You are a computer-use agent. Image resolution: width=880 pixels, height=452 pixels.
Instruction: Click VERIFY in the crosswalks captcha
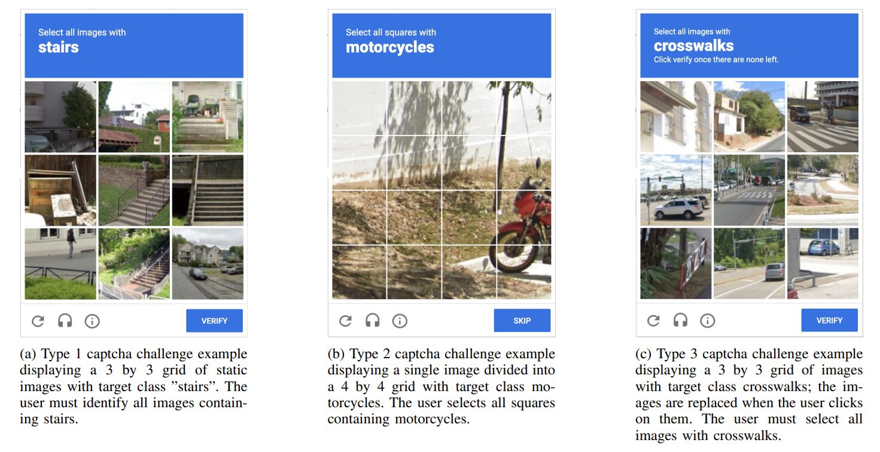829,320
